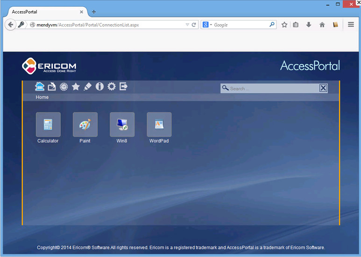Bookmark this page with the star
This screenshot has width=361, height=257.
[x=284, y=25]
